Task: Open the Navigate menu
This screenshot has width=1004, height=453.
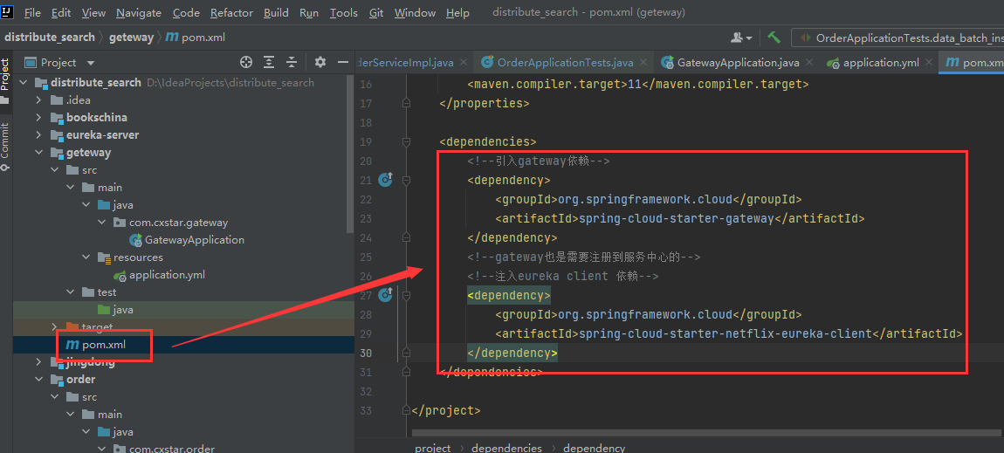Action: 139,13
